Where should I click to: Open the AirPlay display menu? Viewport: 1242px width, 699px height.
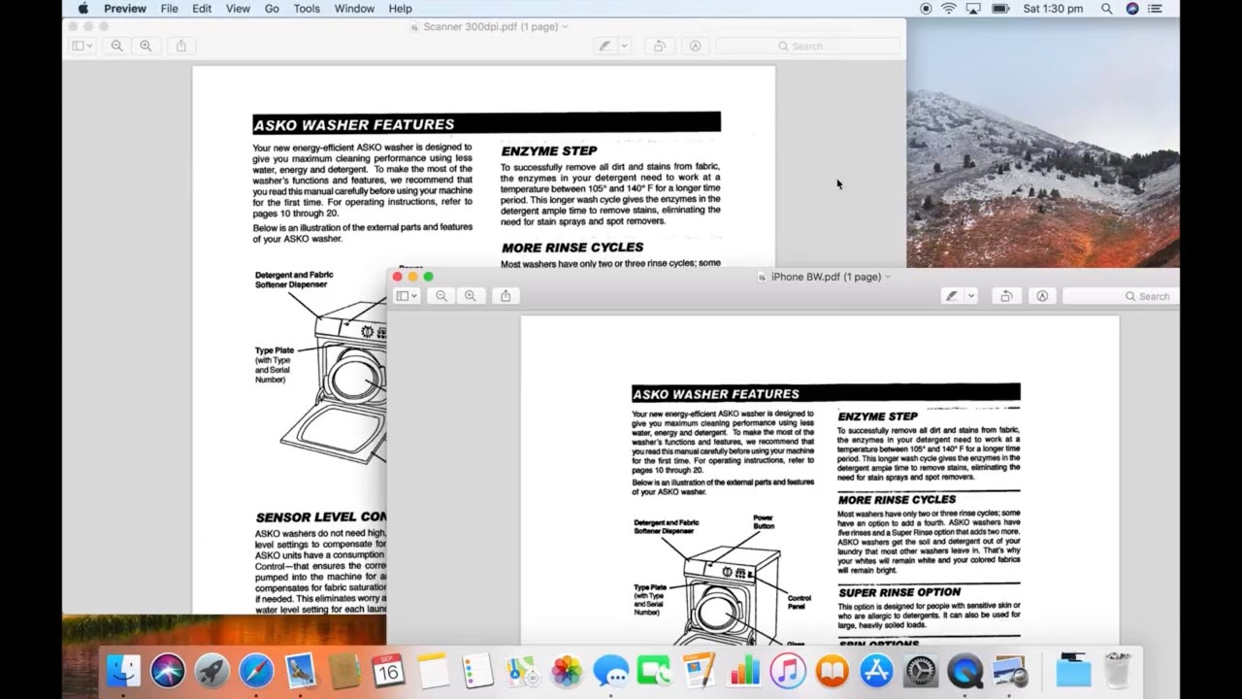pyautogui.click(x=973, y=9)
